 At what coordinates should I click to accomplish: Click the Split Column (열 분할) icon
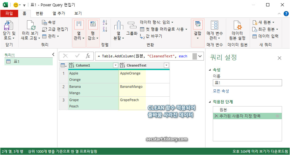[x=118, y=25]
